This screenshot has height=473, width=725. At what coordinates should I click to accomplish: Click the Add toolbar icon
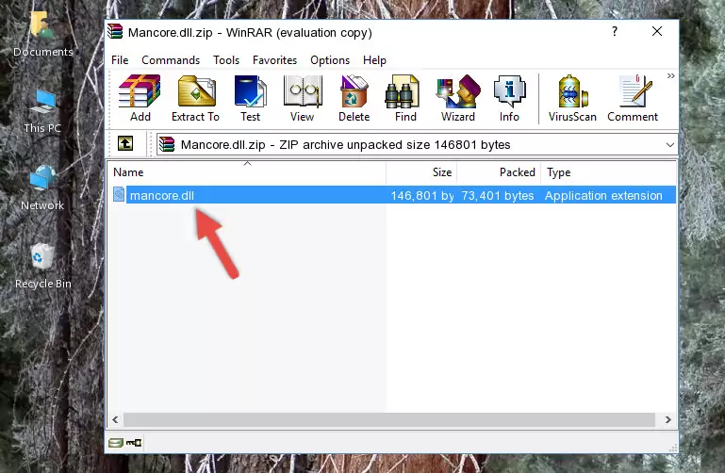coord(140,98)
